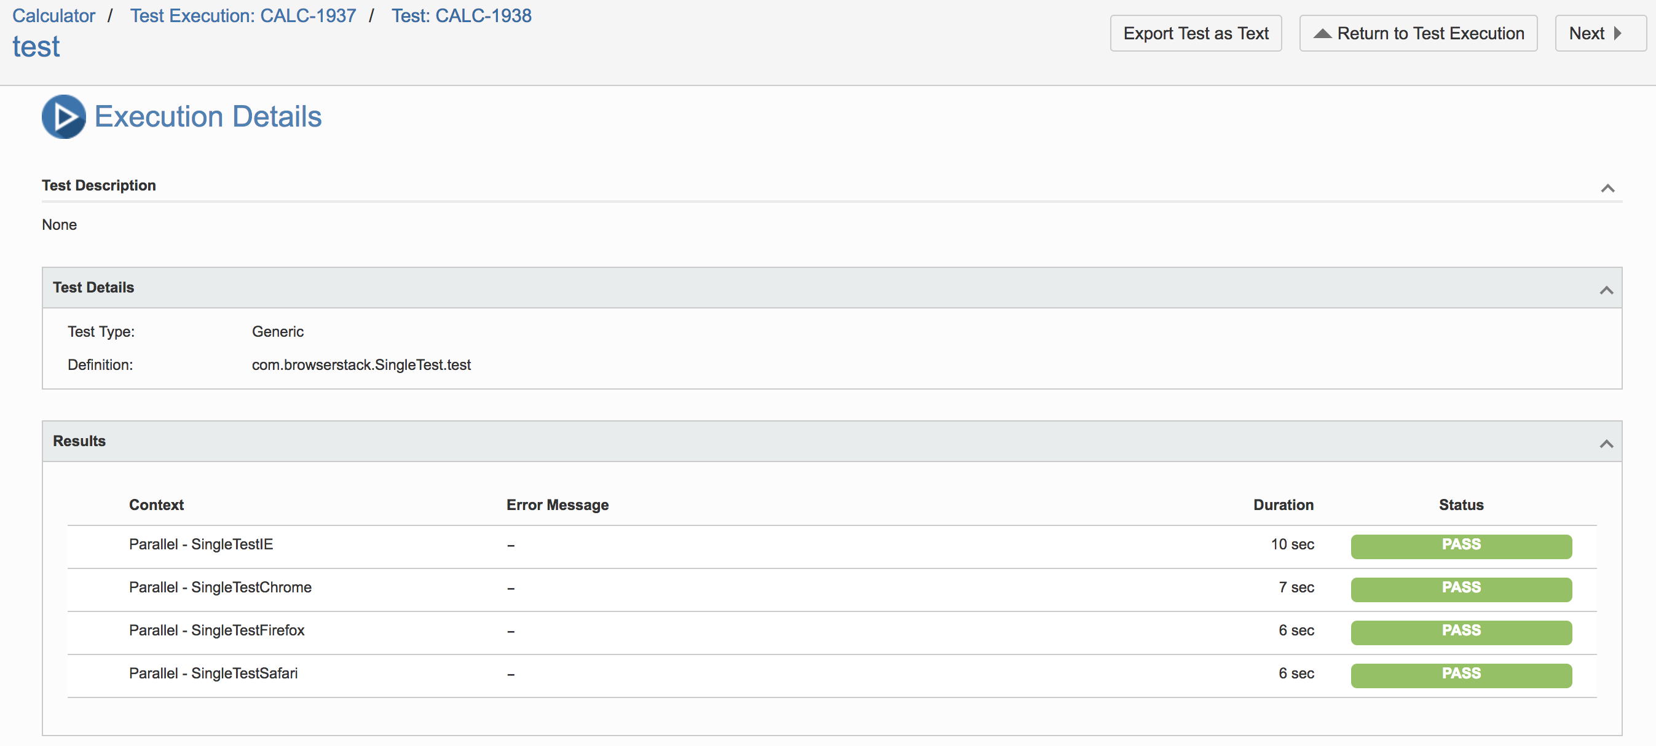Screen dimensions: 1656x746
Task: Click the 'Test Description' heading
Action: point(99,186)
